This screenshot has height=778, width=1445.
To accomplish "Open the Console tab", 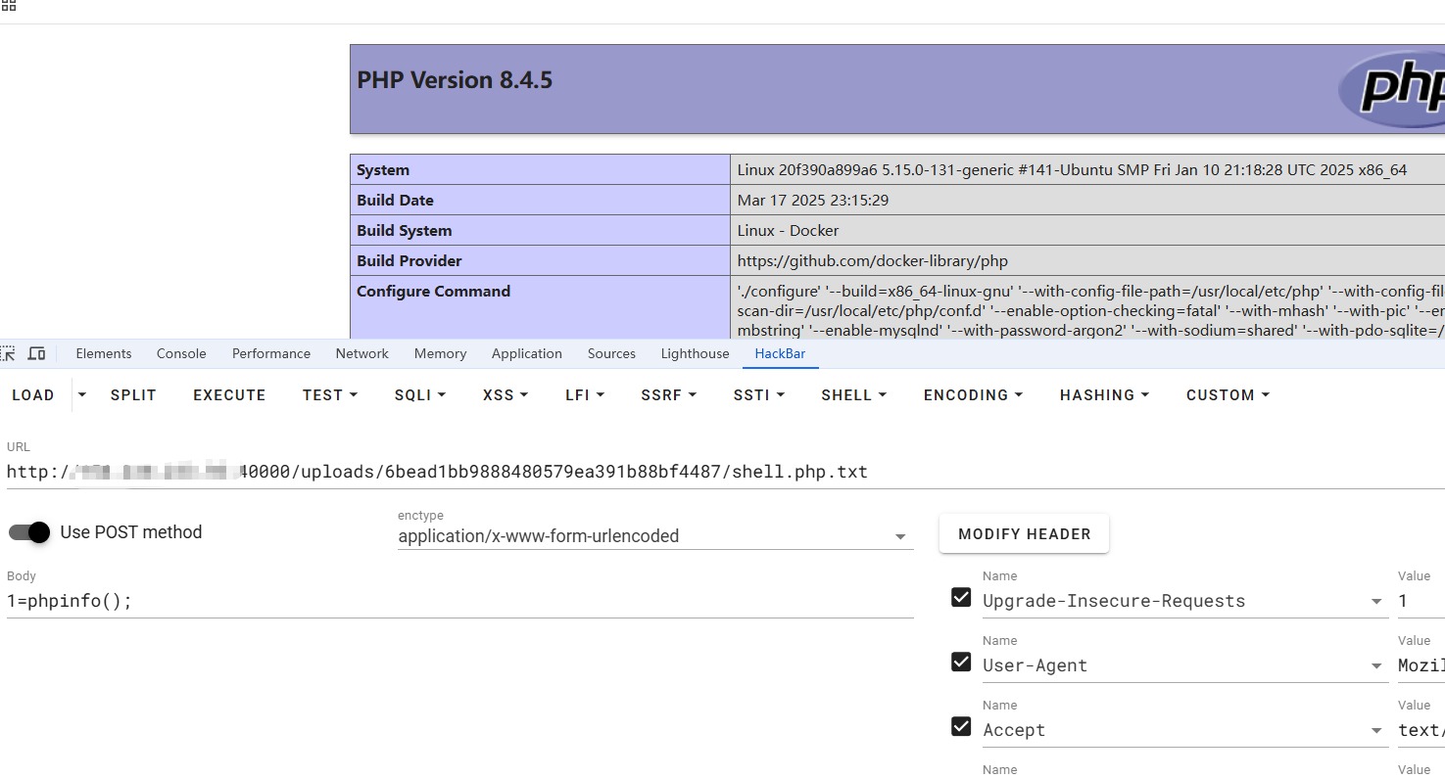I will pyautogui.click(x=181, y=353).
